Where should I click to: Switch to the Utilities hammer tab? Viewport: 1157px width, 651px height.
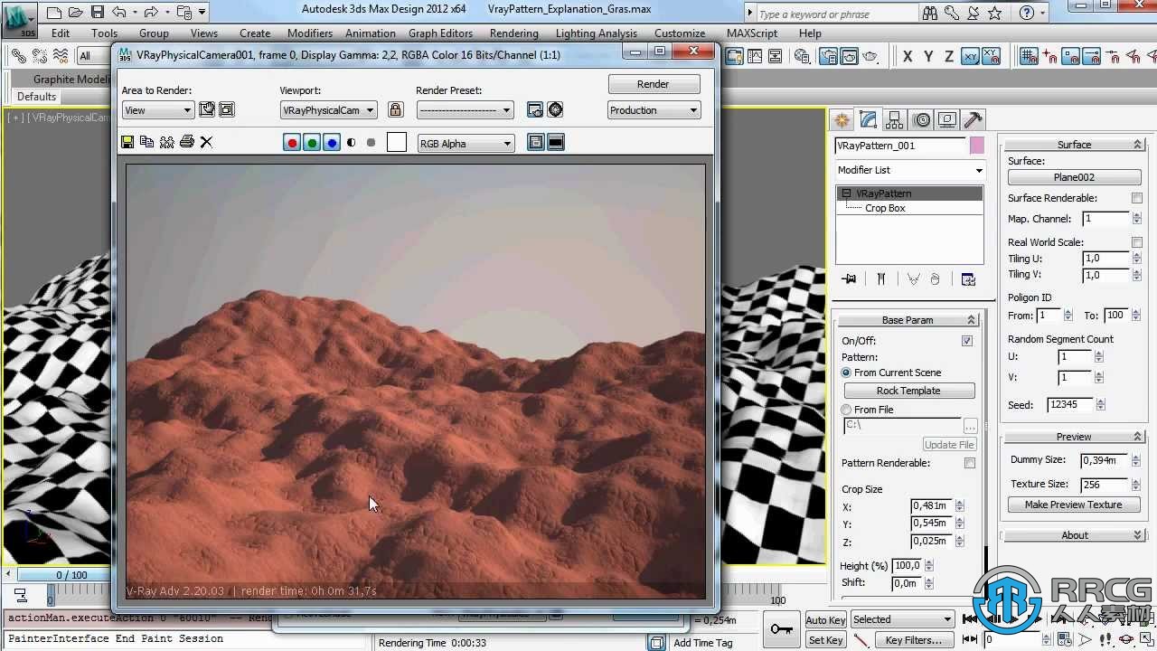pos(974,119)
